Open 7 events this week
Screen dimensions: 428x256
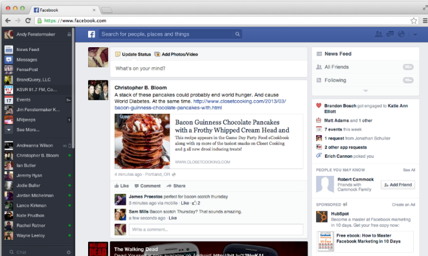pos(343,129)
